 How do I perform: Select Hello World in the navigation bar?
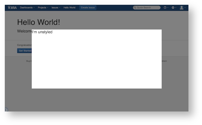tap(69, 8)
